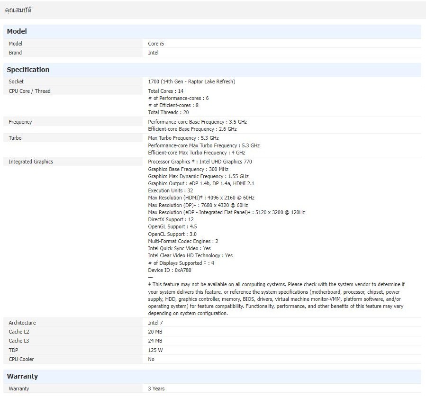Viewport: 426px width, 398px height.
Task: Click the 3 Years warranty value
Action: click(156, 389)
